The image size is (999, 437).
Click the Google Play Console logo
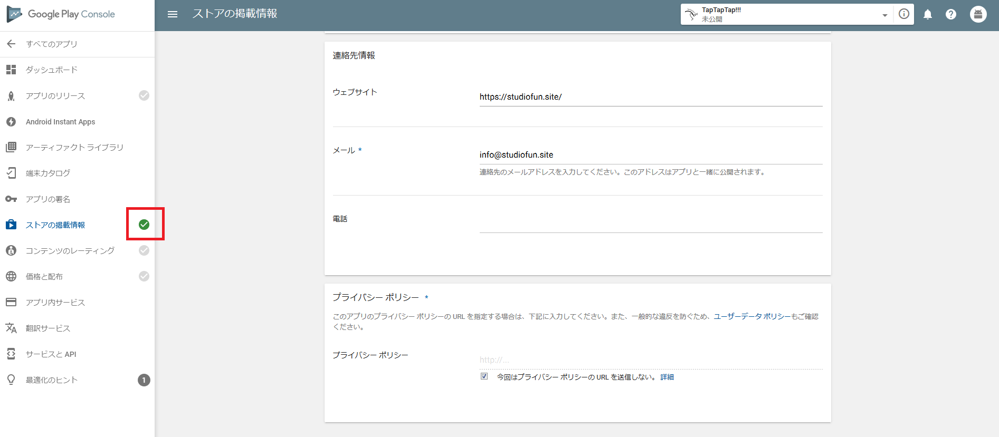61,14
